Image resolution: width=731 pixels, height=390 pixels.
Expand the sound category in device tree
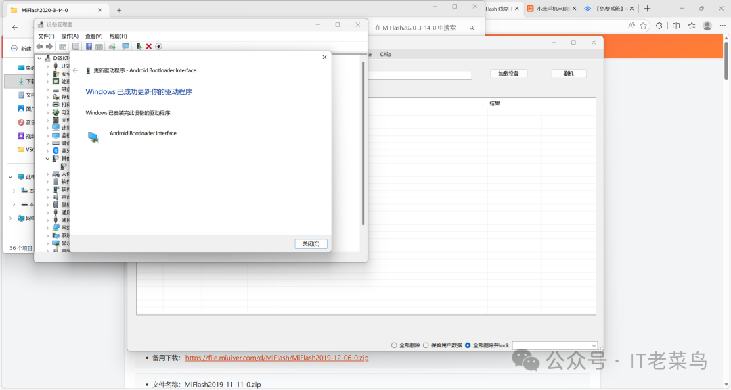[x=47, y=197]
